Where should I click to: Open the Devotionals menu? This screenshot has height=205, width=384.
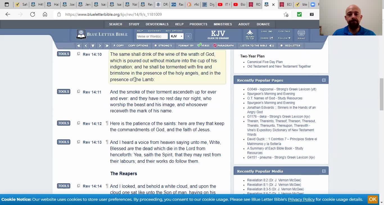pos(157,24)
